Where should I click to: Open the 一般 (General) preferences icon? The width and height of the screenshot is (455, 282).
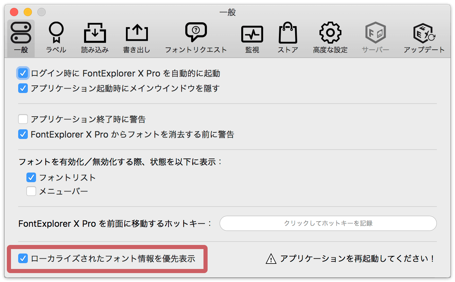tap(21, 38)
